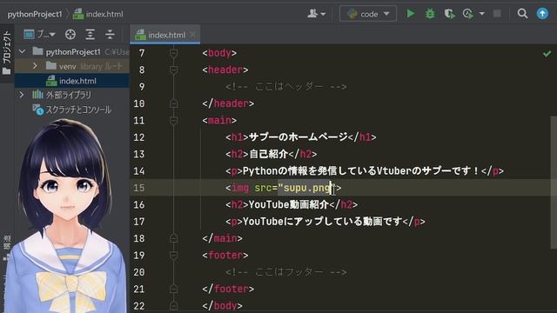557x313 pixels.
Task: Click the h2 text 自己紹介
Action: click(x=268, y=154)
